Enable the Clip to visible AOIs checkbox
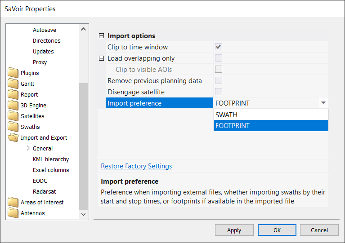The height and width of the screenshot is (243, 345). pos(219,69)
